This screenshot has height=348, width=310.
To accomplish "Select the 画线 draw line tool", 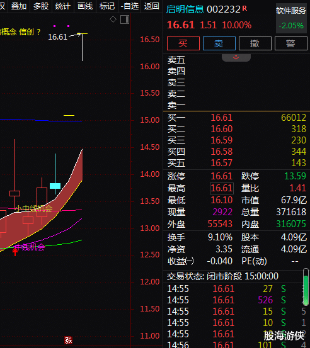I will tap(85, 6).
